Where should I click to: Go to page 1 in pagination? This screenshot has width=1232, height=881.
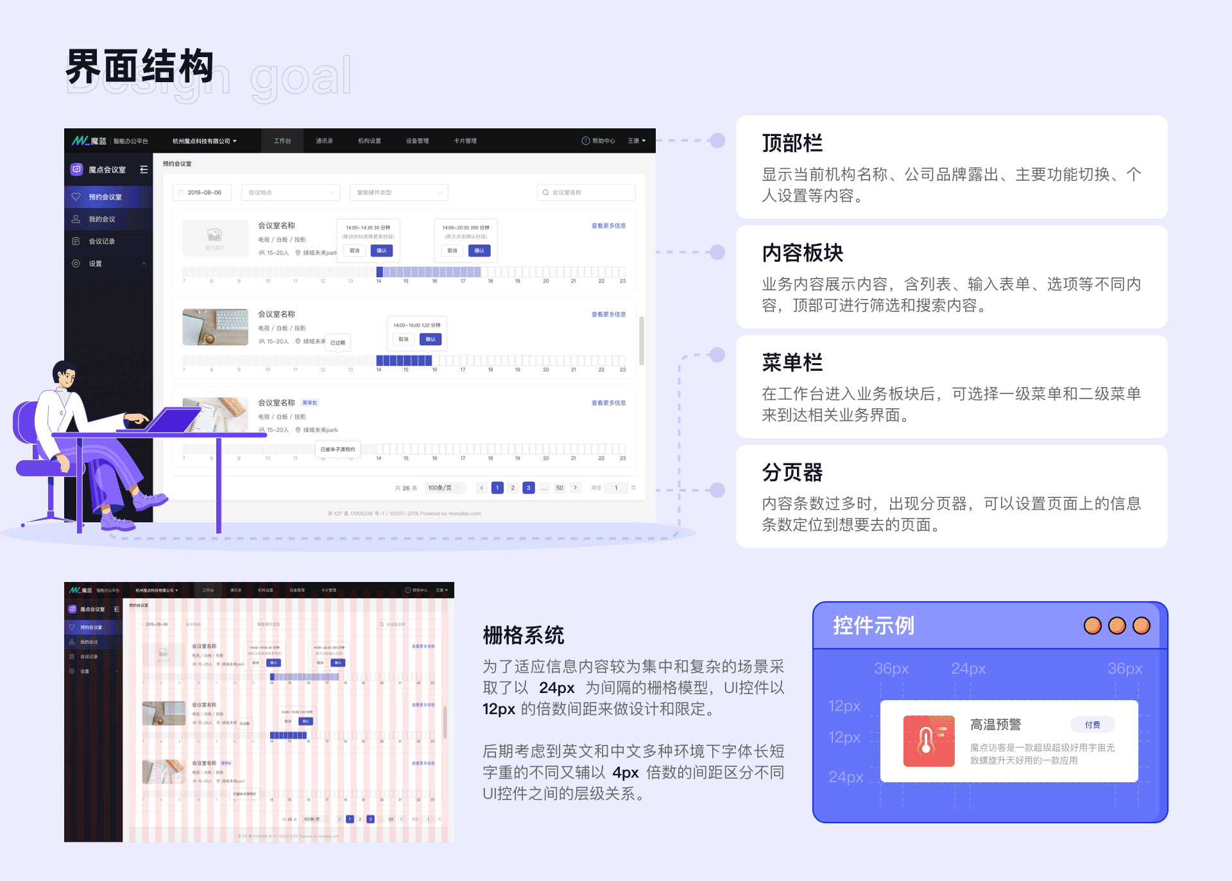[x=497, y=488]
